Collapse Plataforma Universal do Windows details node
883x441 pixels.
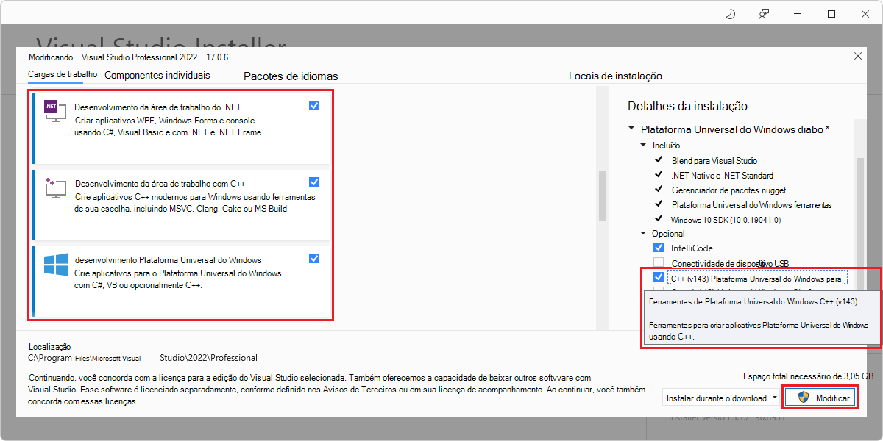point(631,129)
